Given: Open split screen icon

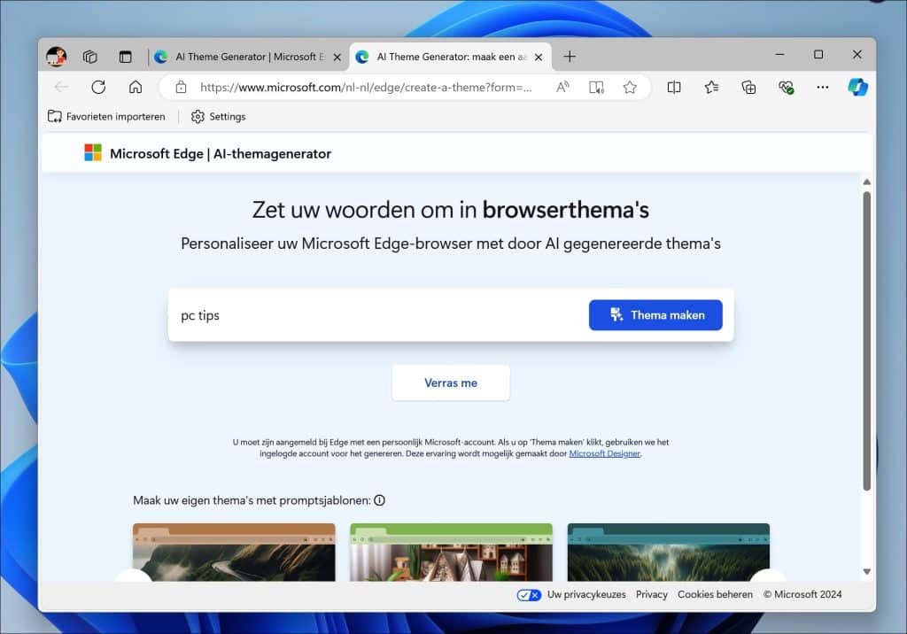Looking at the screenshot, I should pyautogui.click(x=674, y=88).
